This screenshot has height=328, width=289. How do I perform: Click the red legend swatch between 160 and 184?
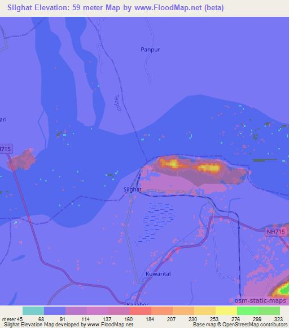141,311
